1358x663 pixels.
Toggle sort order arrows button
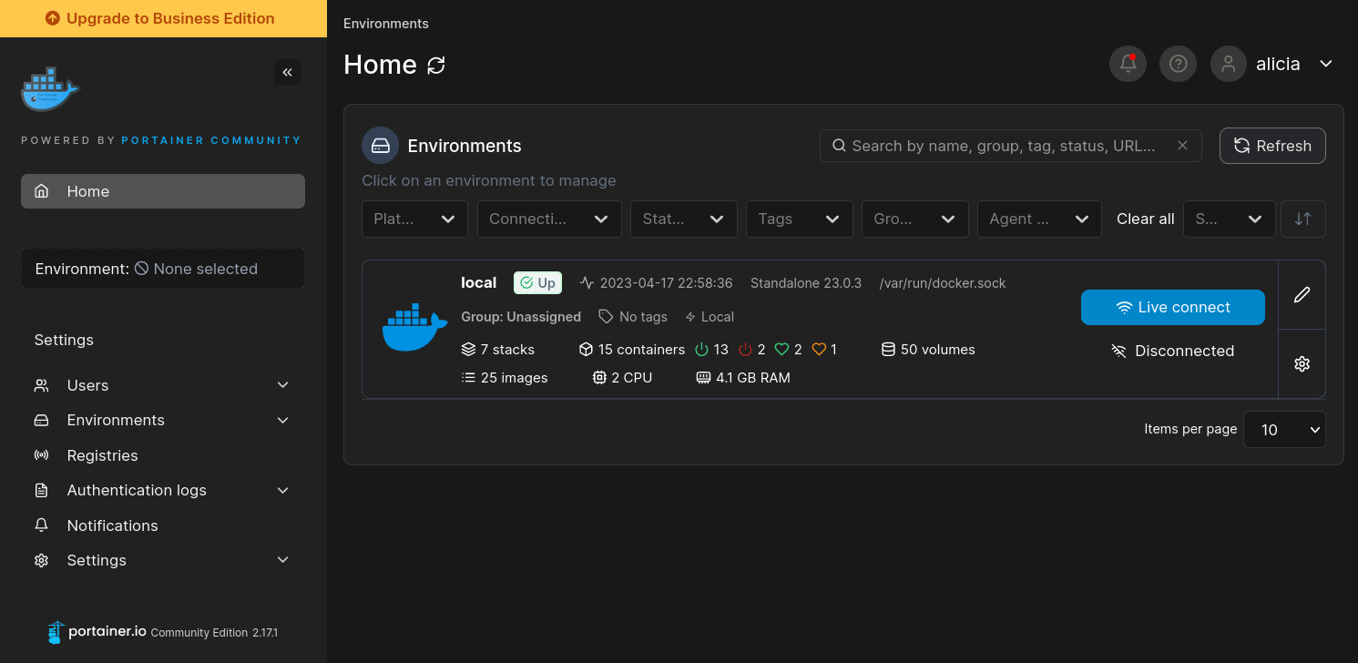[1302, 219]
